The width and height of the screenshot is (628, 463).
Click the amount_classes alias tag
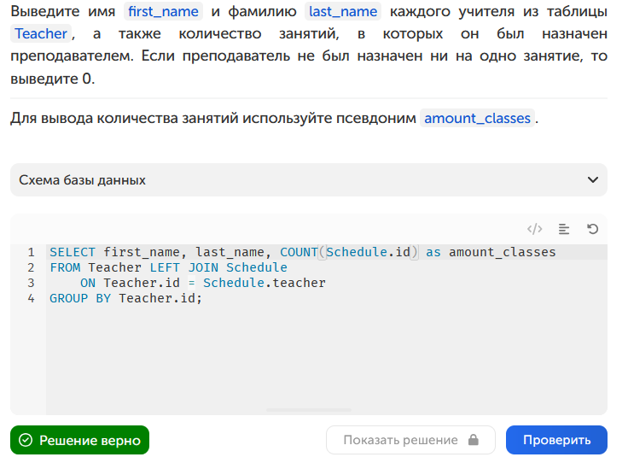(x=477, y=118)
